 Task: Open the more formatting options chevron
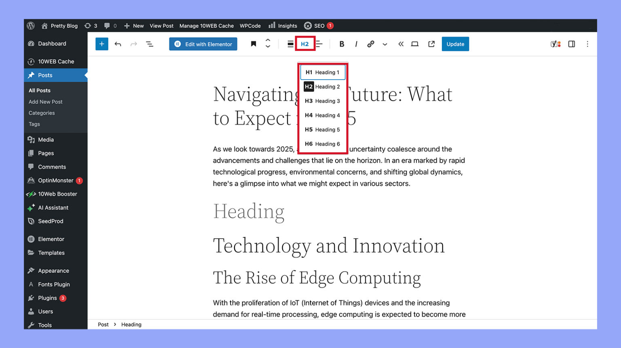coord(384,44)
